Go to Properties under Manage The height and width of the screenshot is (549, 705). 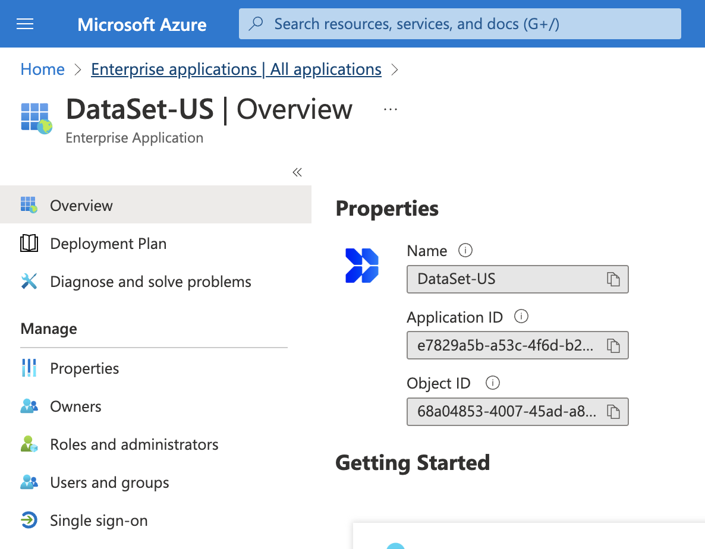(x=84, y=368)
